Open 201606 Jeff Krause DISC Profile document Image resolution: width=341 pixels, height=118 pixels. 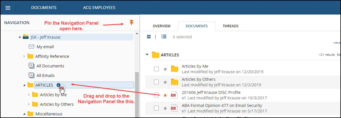tap(211, 92)
